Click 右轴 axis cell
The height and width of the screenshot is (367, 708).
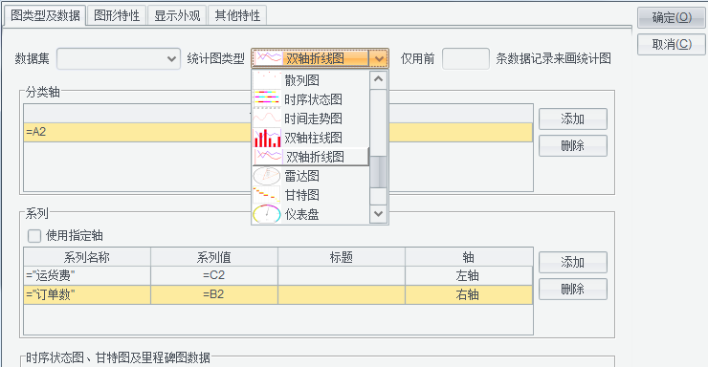pyautogui.click(x=469, y=294)
